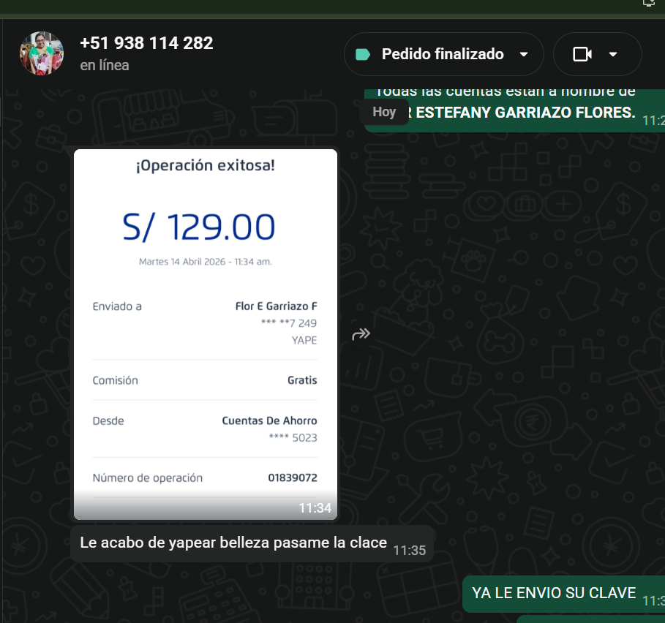Image resolution: width=665 pixels, height=623 pixels.
Task: Click the Hoy date badge
Action: coord(384,112)
